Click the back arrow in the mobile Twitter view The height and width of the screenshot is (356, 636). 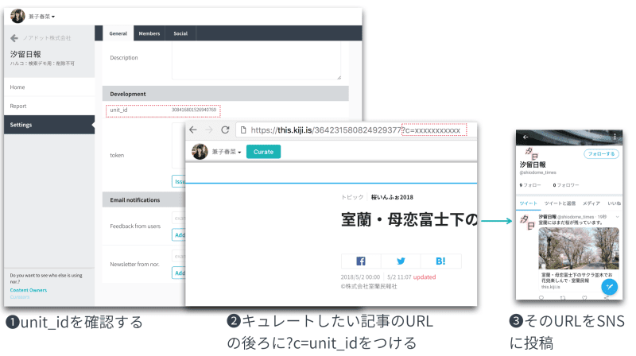click(525, 137)
